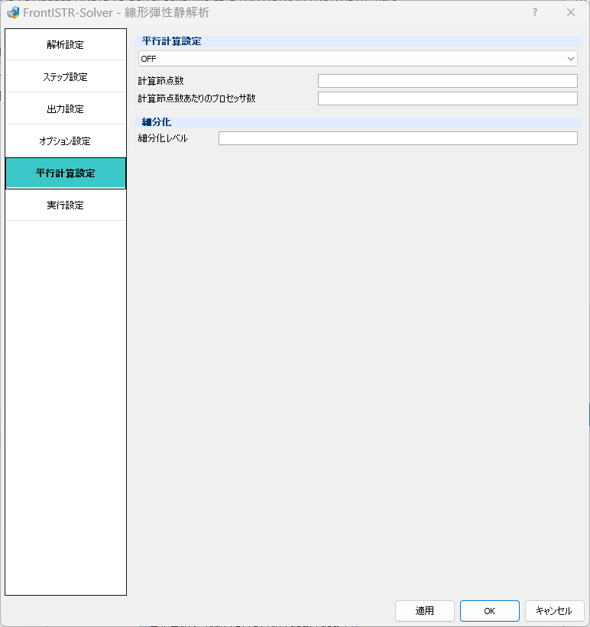590x627 pixels.
Task: Open the 解析設定 tab
Action: coord(66,45)
